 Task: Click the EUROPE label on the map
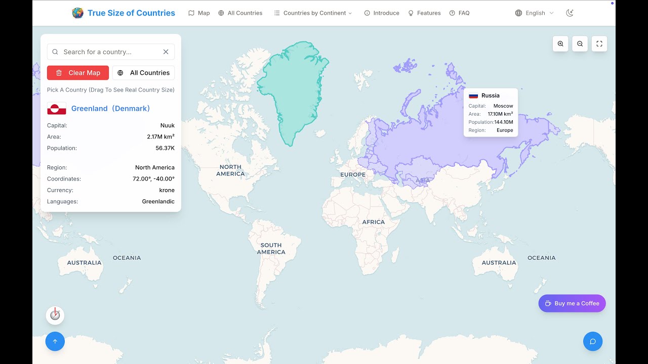[x=353, y=174]
